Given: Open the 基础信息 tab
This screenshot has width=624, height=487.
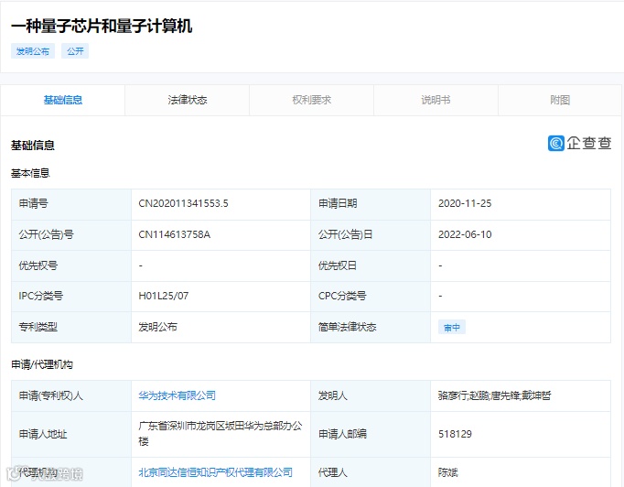Looking at the screenshot, I should [63, 100].
